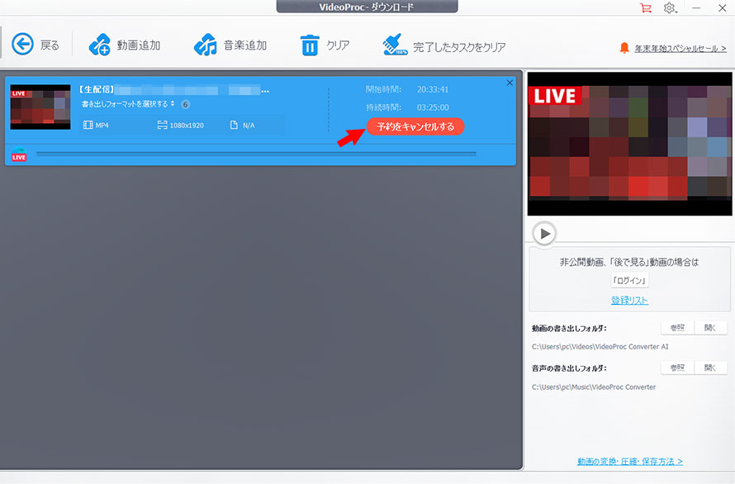735x484 pixels.
Task: Open the settings gear icon
Action: click(671, 7)
